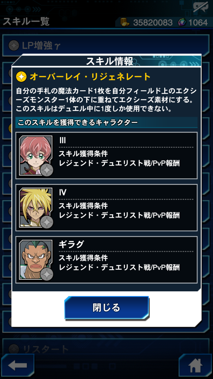
Task: Select ギラグ character portrait
Action: click(x=36, y=260)
